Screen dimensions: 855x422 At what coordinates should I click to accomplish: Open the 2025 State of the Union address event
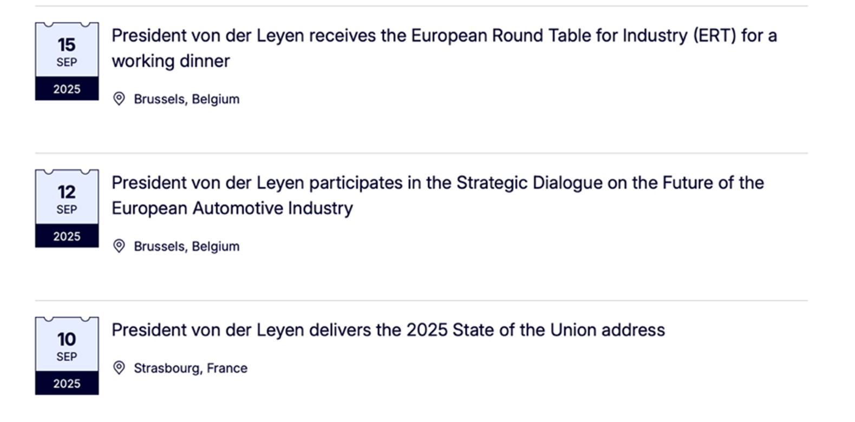pyautogui.click(x=388, y=330)
